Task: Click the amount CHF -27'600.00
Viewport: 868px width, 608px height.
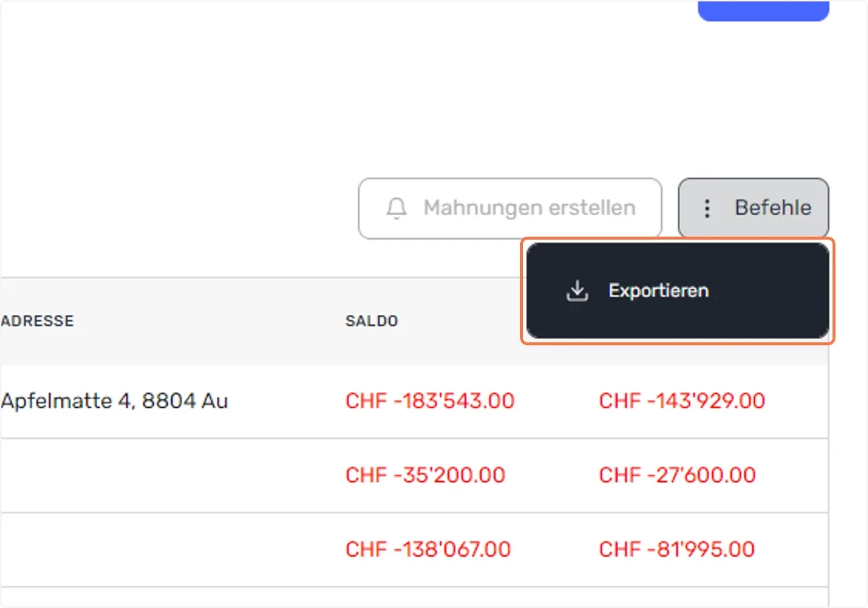Action: (677, 475)
